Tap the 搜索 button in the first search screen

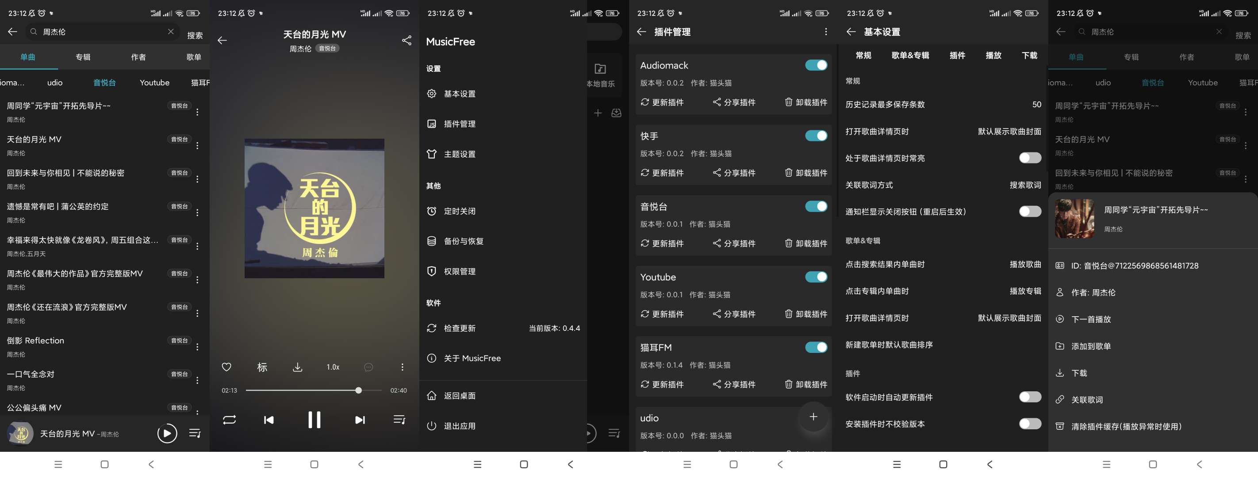(195, 35)
